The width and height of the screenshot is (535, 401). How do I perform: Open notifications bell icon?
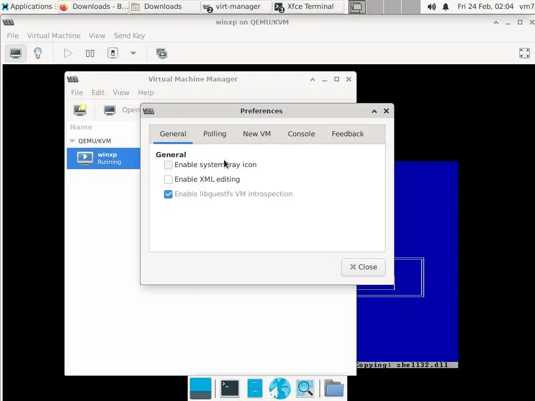click(x=446, y=6)
